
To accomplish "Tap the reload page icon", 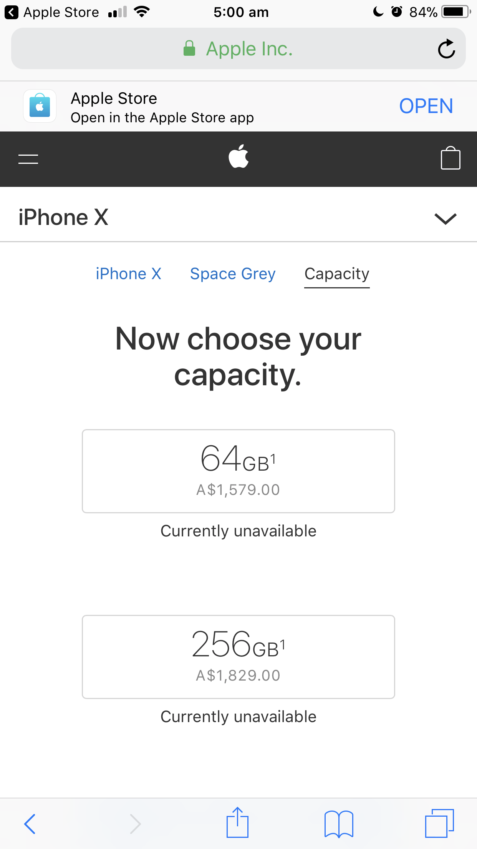I will point(447,49).
